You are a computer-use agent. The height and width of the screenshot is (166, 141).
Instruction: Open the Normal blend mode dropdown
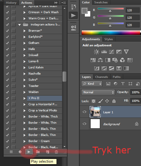(98, 92)
